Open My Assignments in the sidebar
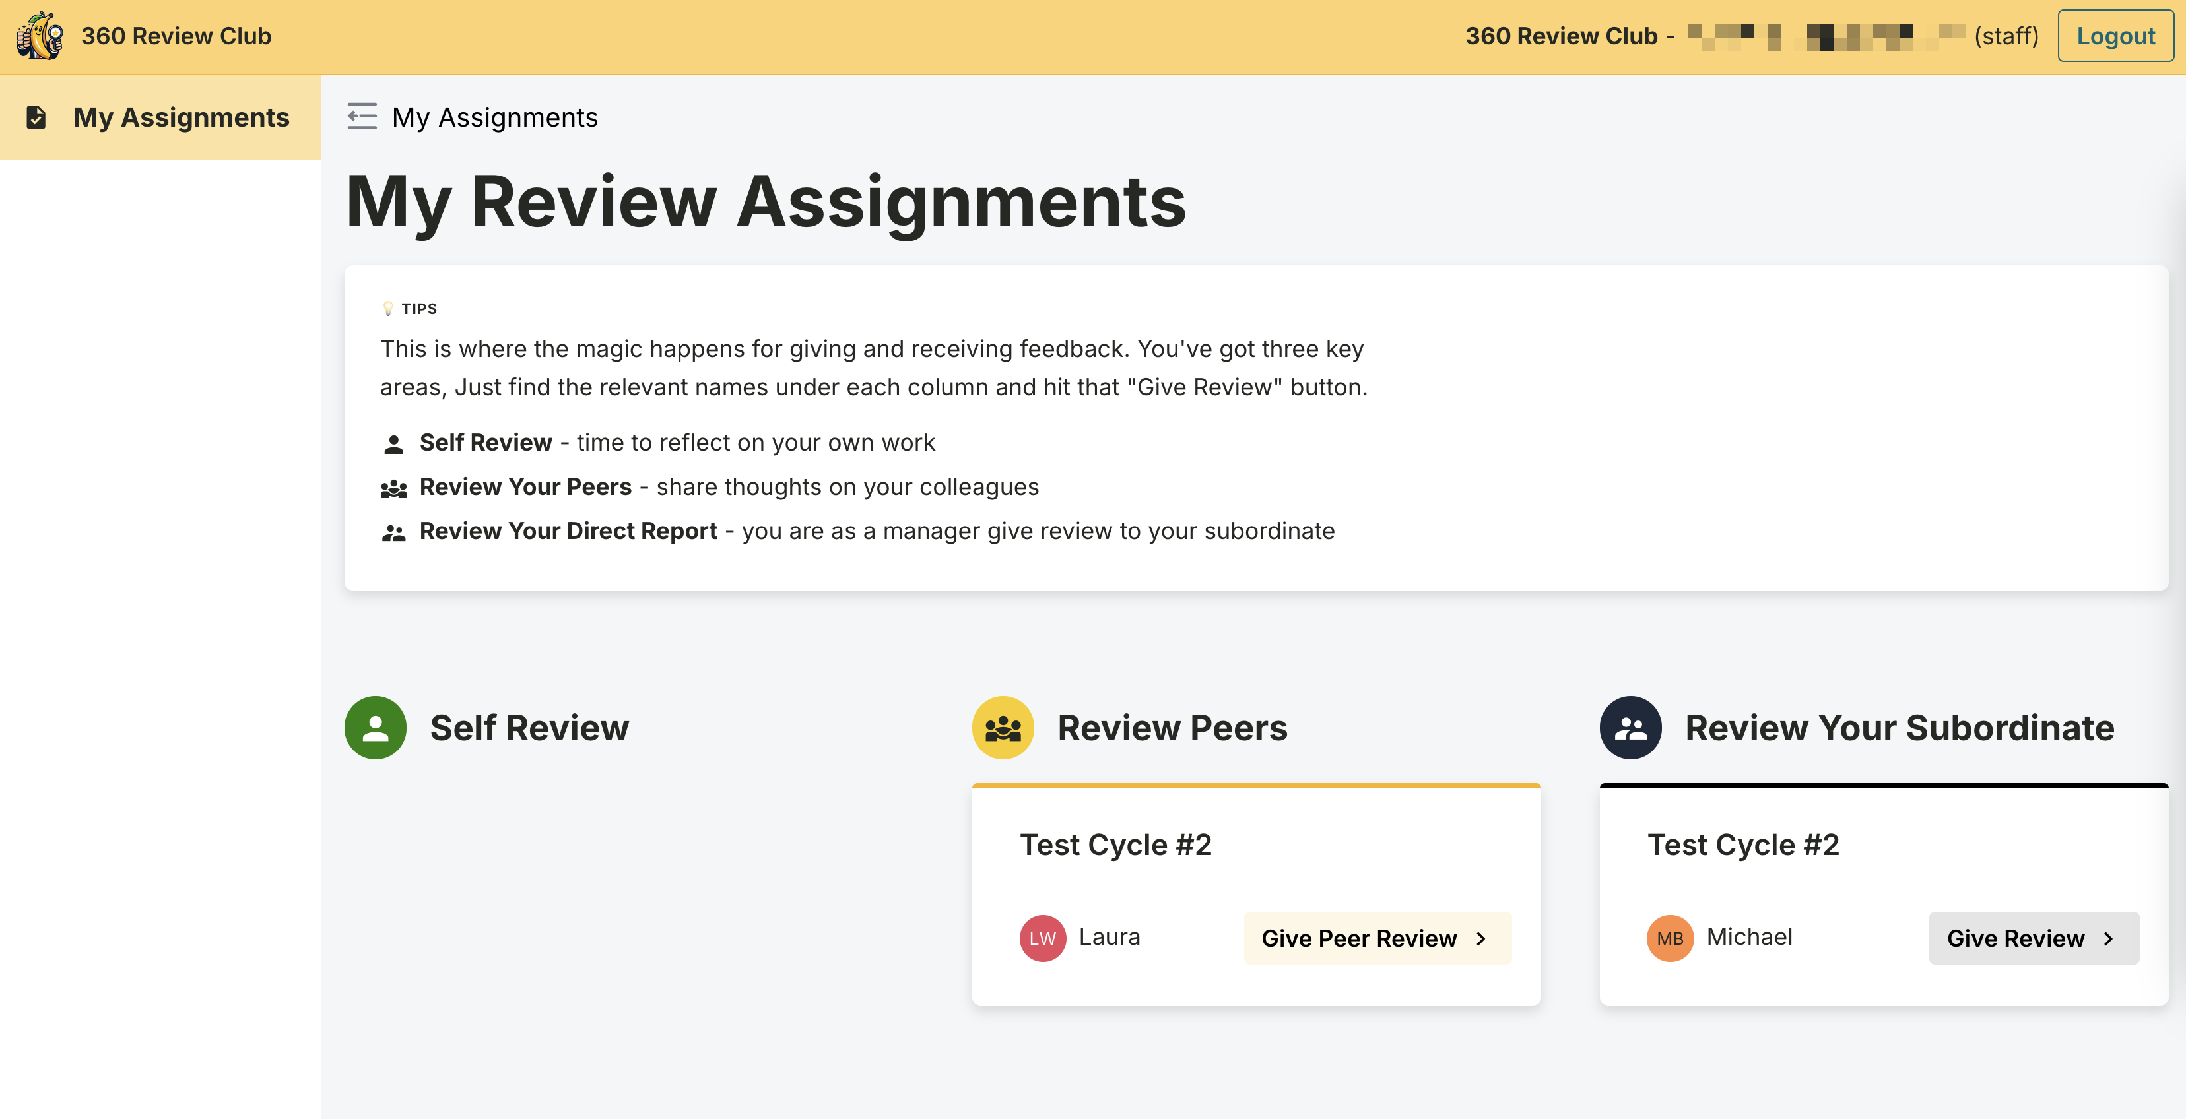2186x1119 pixels. click(181, 117)
